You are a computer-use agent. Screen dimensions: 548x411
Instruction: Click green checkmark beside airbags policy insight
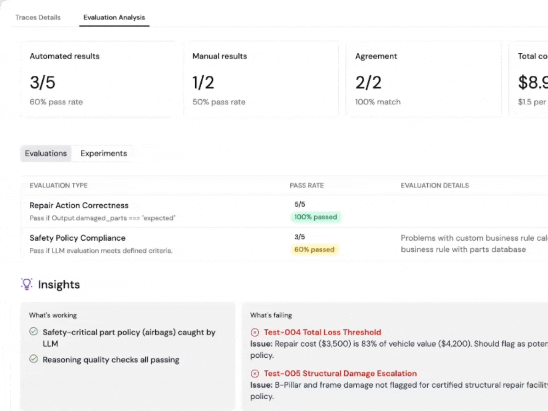coord(34,331)
